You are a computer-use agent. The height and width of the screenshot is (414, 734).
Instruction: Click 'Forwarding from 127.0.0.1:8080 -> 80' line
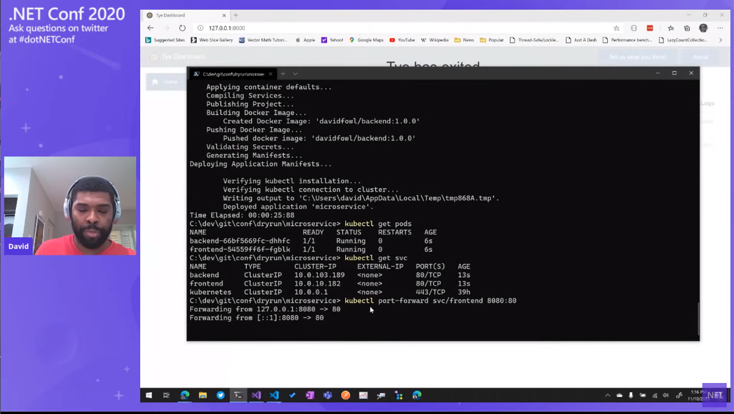tap(265, 309)
